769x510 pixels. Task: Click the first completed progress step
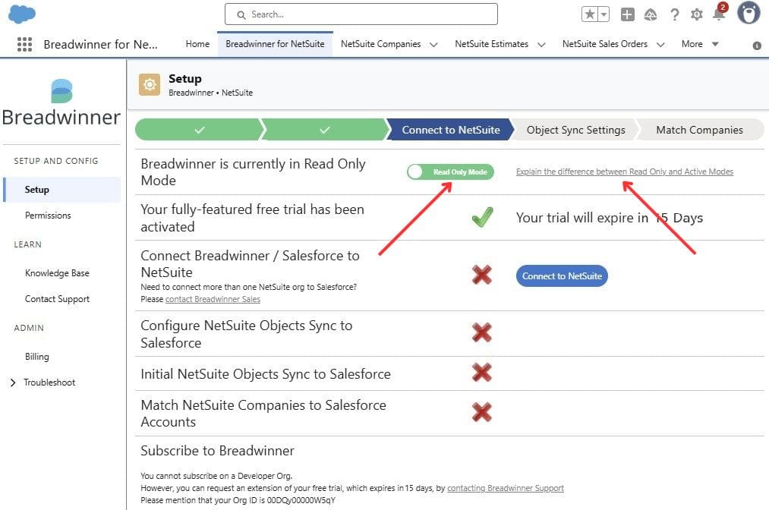pos(199,130)
